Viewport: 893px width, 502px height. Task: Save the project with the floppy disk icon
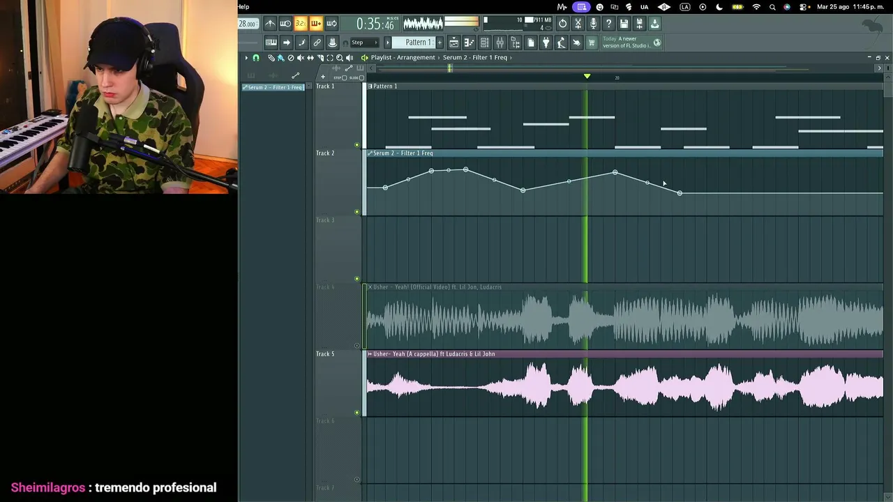coord(624,24)
